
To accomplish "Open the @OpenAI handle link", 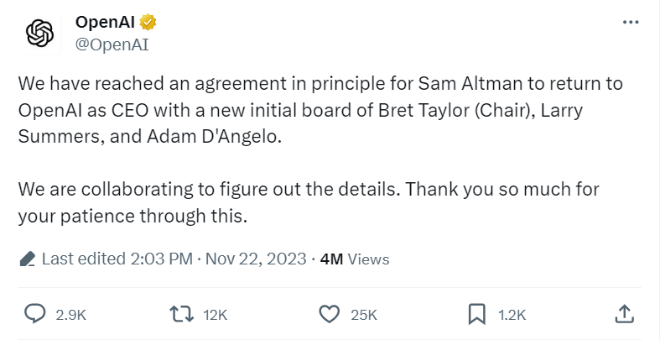I will point(112,45).
